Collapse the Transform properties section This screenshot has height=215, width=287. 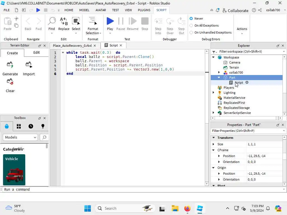[x=213, y=138]
